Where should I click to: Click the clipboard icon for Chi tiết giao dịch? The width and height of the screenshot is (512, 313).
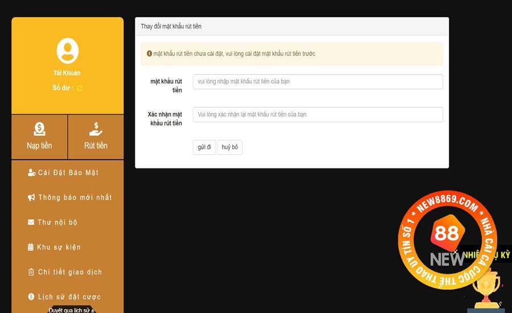pyautogui.click(x=31, y=272)
